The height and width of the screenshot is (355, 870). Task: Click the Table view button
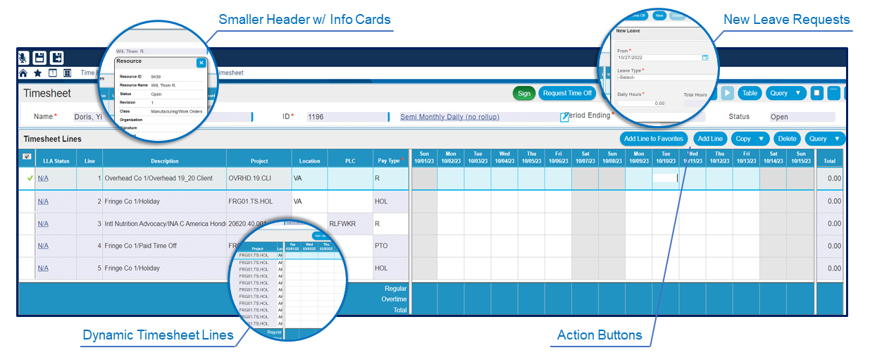(x=750, y=93)
